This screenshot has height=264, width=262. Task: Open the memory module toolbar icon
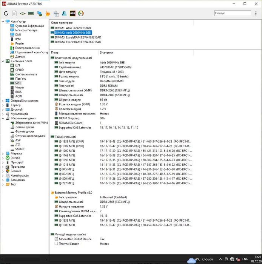tap(31, 13)
